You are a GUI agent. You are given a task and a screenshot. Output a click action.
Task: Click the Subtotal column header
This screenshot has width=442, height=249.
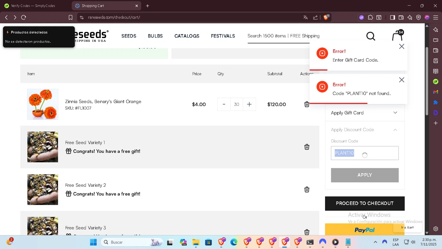(275, 74)
